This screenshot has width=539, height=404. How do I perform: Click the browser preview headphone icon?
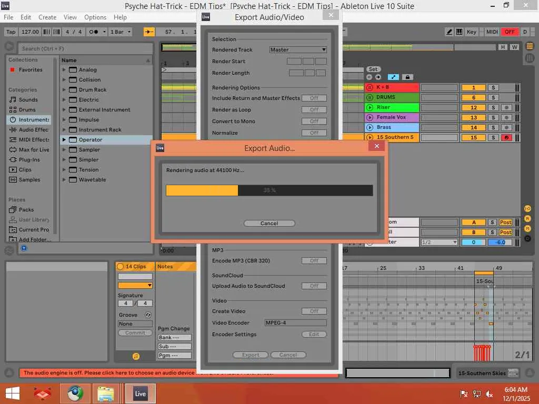[x=24, y=248]
